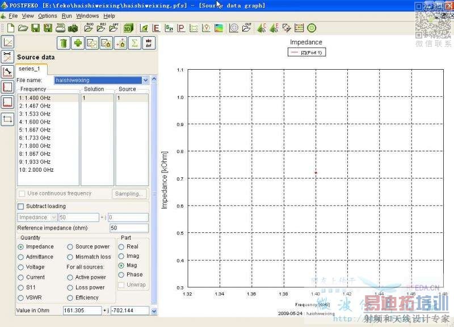The width and height of the screenshot is (454, 327).
Task: Click the print icon in the toolbar
Action: (61, 28)
